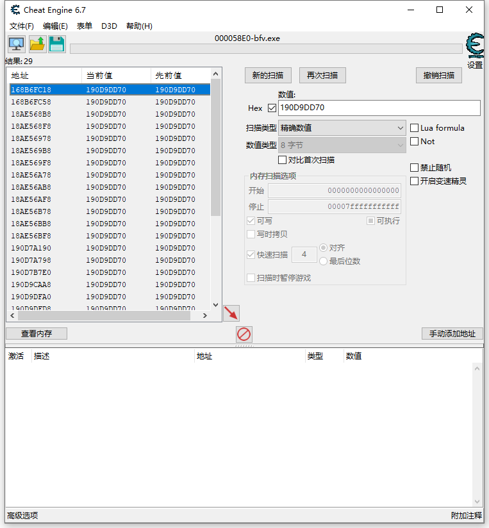Open the D3D menu
489x528 pixels.
coord(109,26)
